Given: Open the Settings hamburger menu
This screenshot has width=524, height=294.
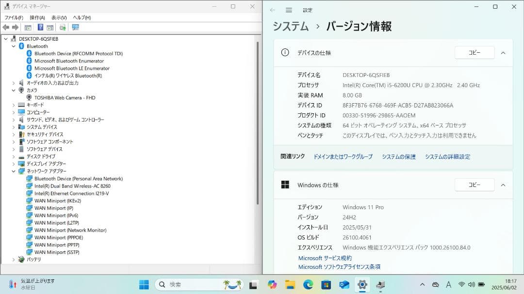Looking at the screenshot, I should coord(289,9).
